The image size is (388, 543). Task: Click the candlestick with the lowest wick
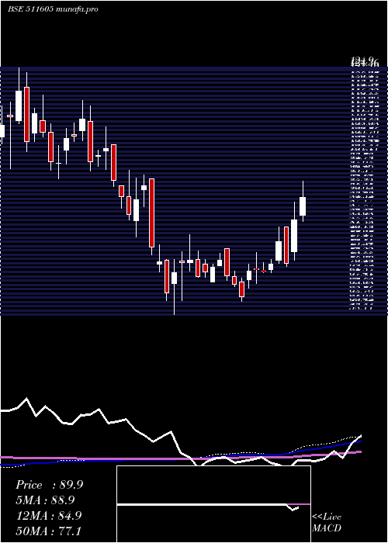(x=174, y=287)
